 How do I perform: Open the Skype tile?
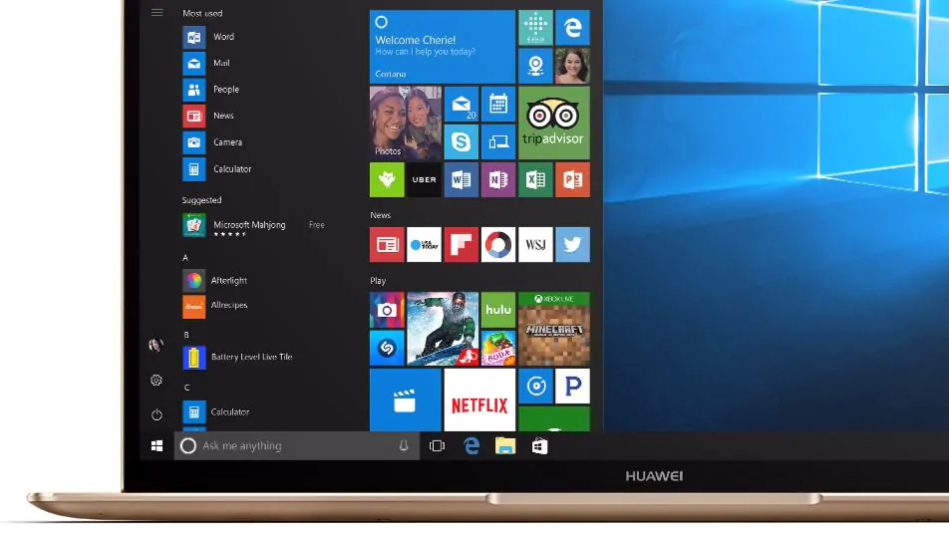pos(461,141)
